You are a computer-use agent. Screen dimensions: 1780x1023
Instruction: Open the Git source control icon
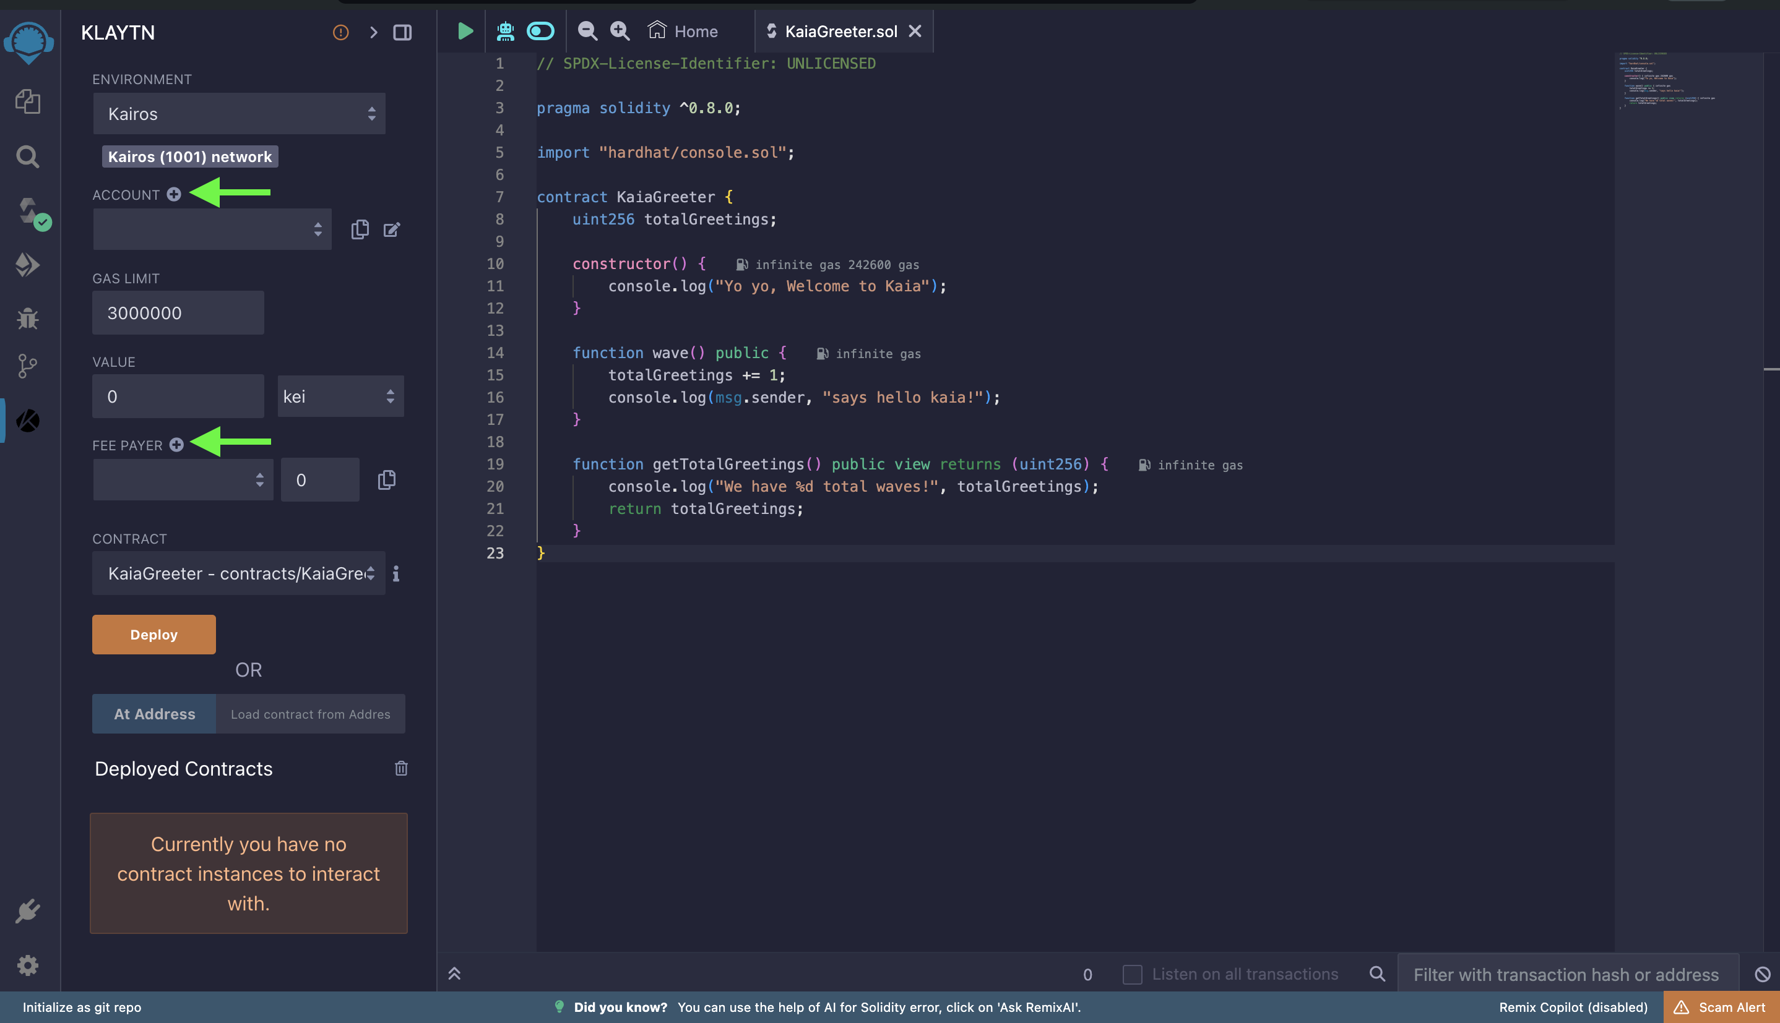(x=27, y=366)
